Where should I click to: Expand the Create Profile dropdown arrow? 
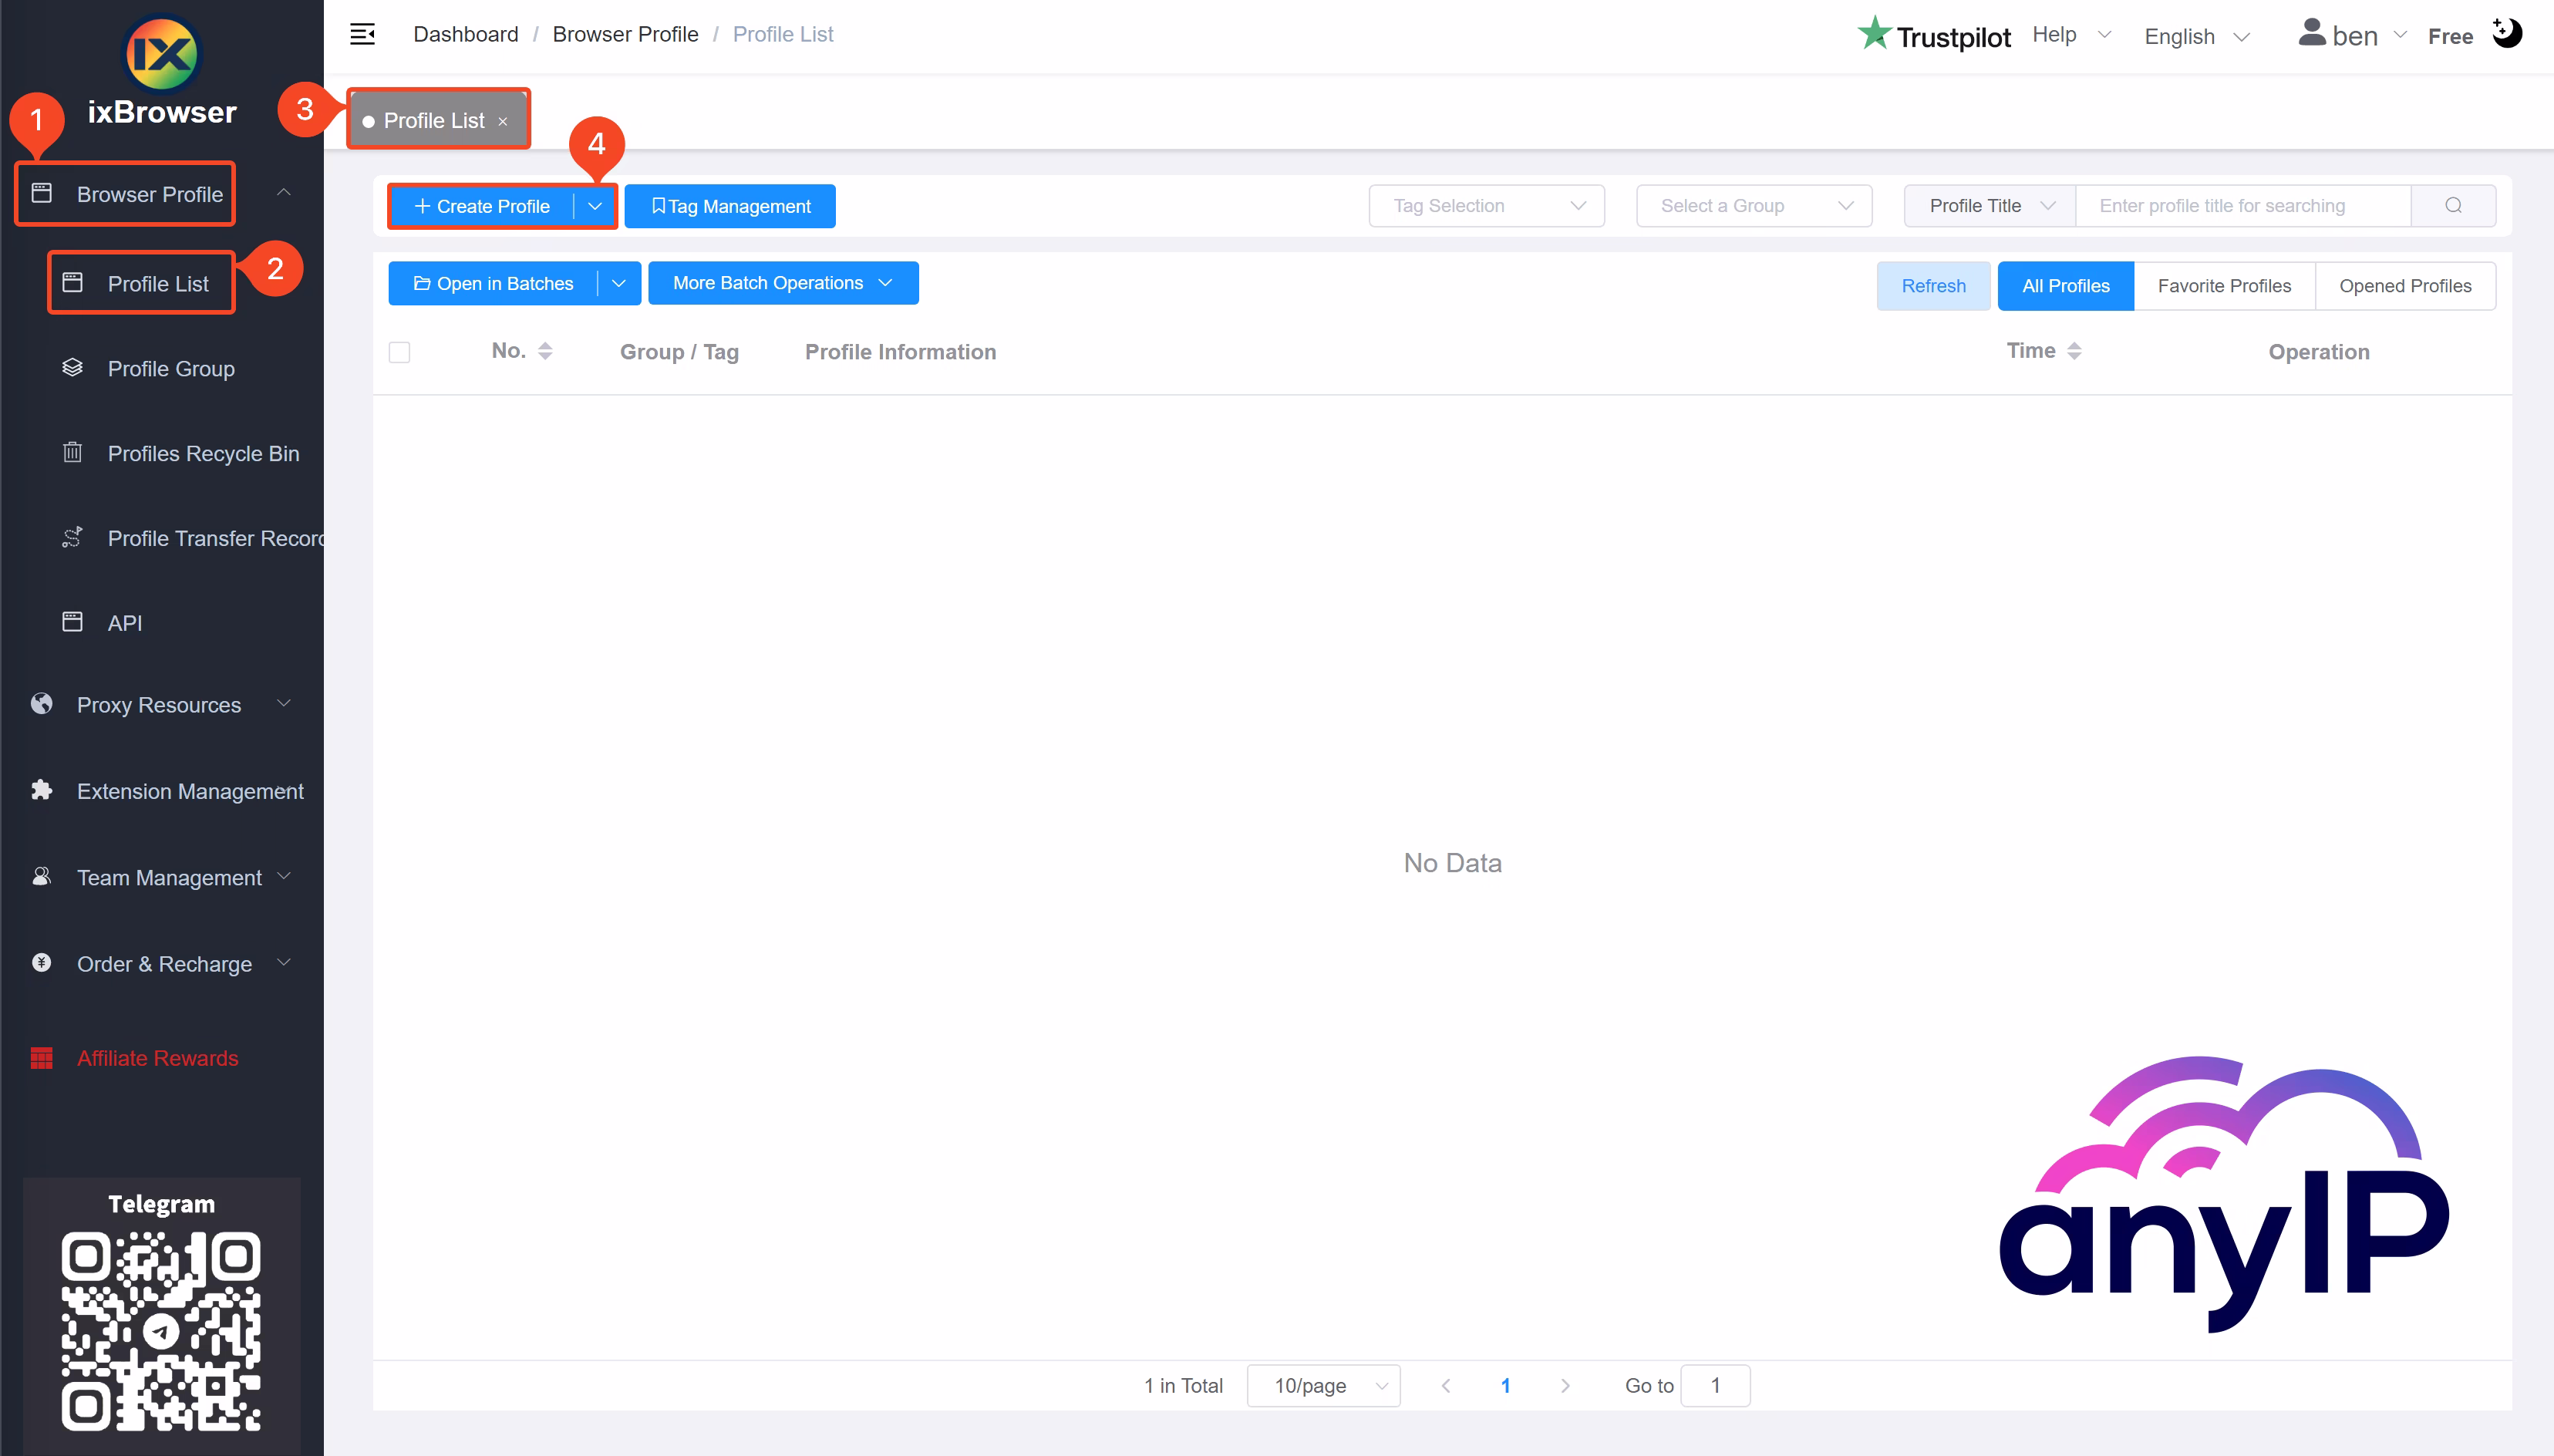[595, 206]
